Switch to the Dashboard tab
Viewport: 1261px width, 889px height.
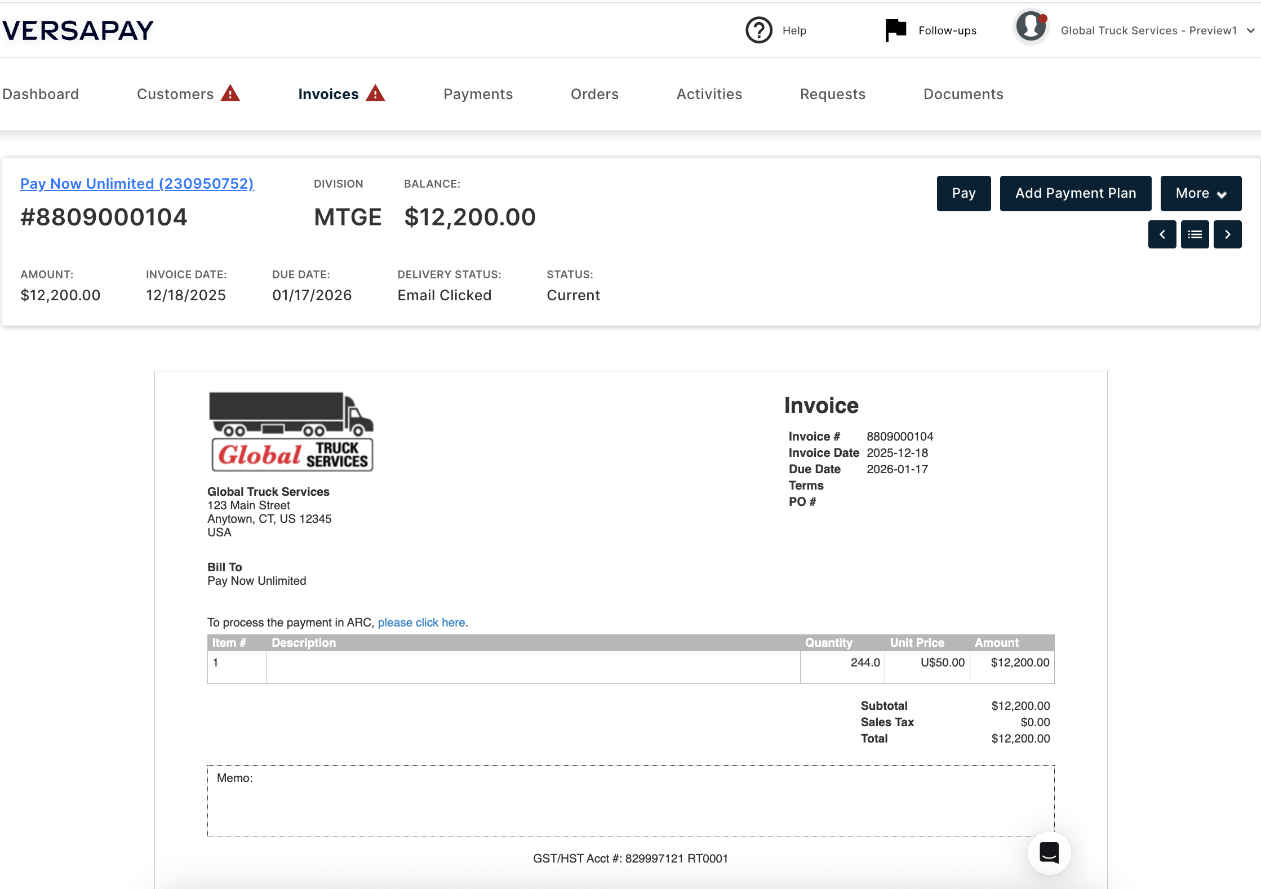coord(41,94)
